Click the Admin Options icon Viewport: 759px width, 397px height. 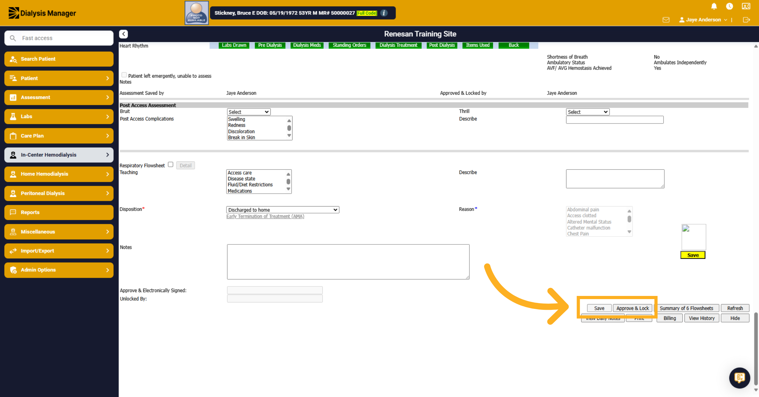pyautogui.click(x=13, y=270)
